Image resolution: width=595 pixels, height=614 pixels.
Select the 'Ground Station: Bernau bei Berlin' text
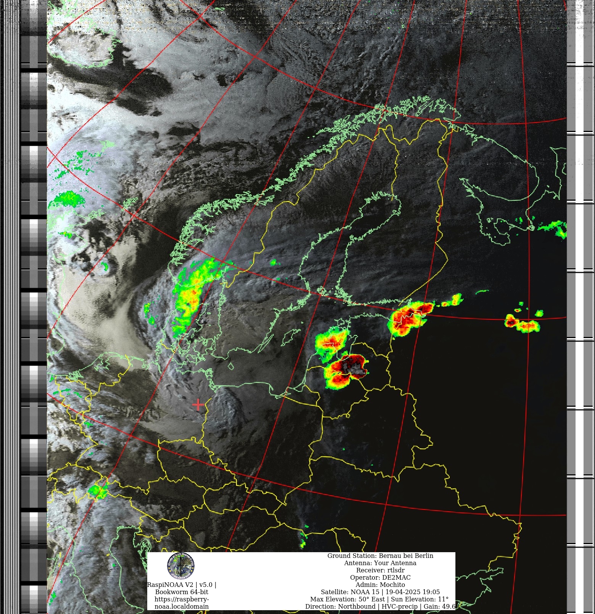pos(380,556)
